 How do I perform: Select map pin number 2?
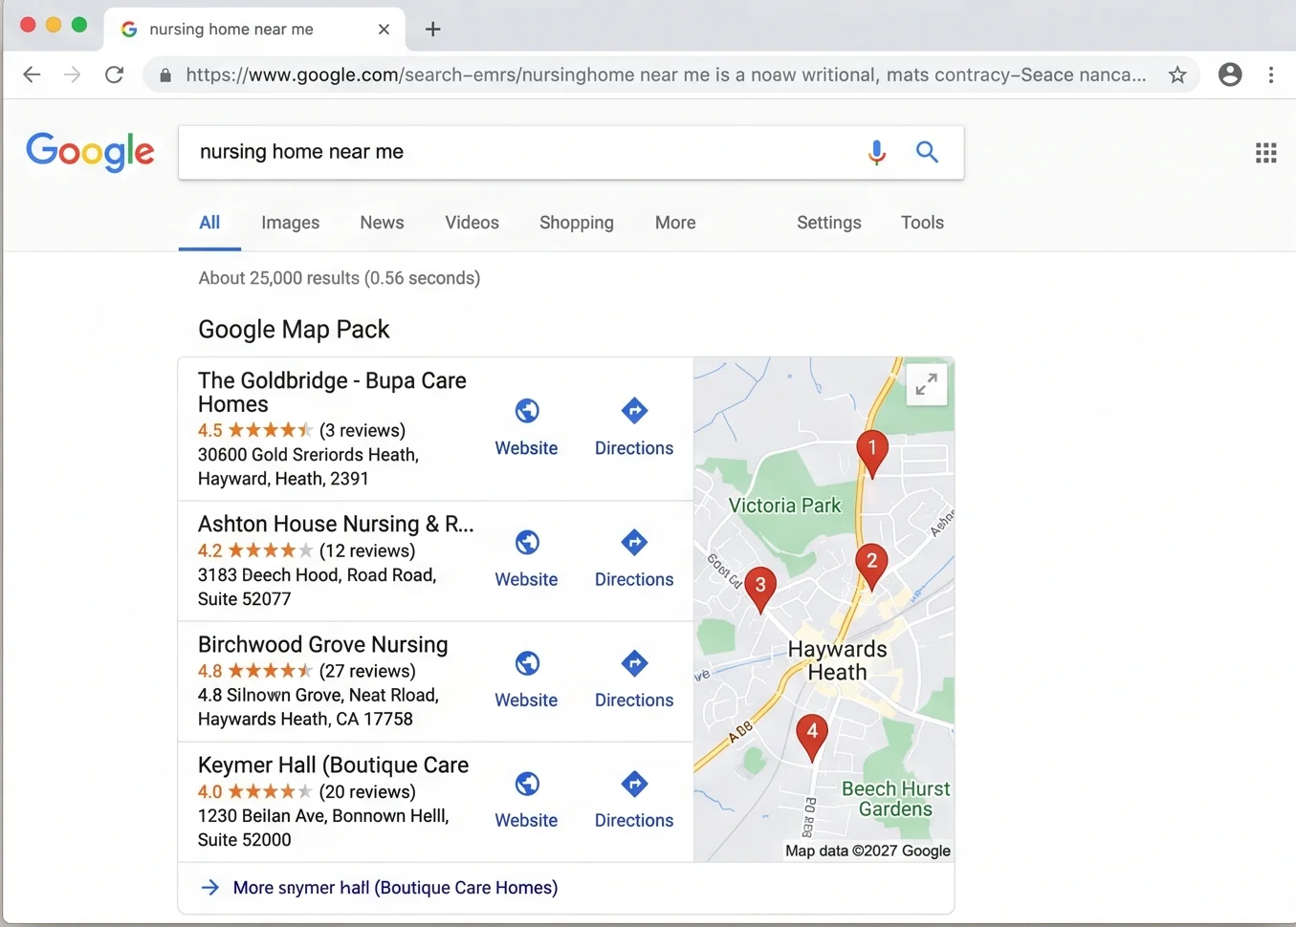871,566
